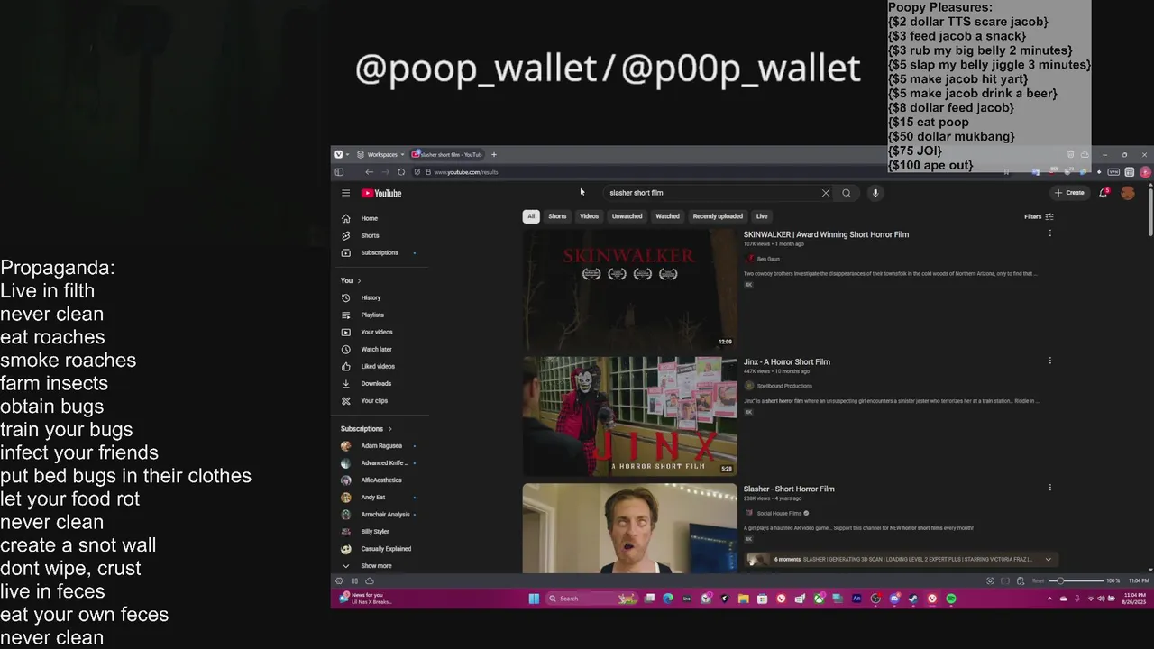This screenshot has width=1154, height=649.
Task: Open Workspaces dropdown in Vivaldi
Action: click(380, 154)
